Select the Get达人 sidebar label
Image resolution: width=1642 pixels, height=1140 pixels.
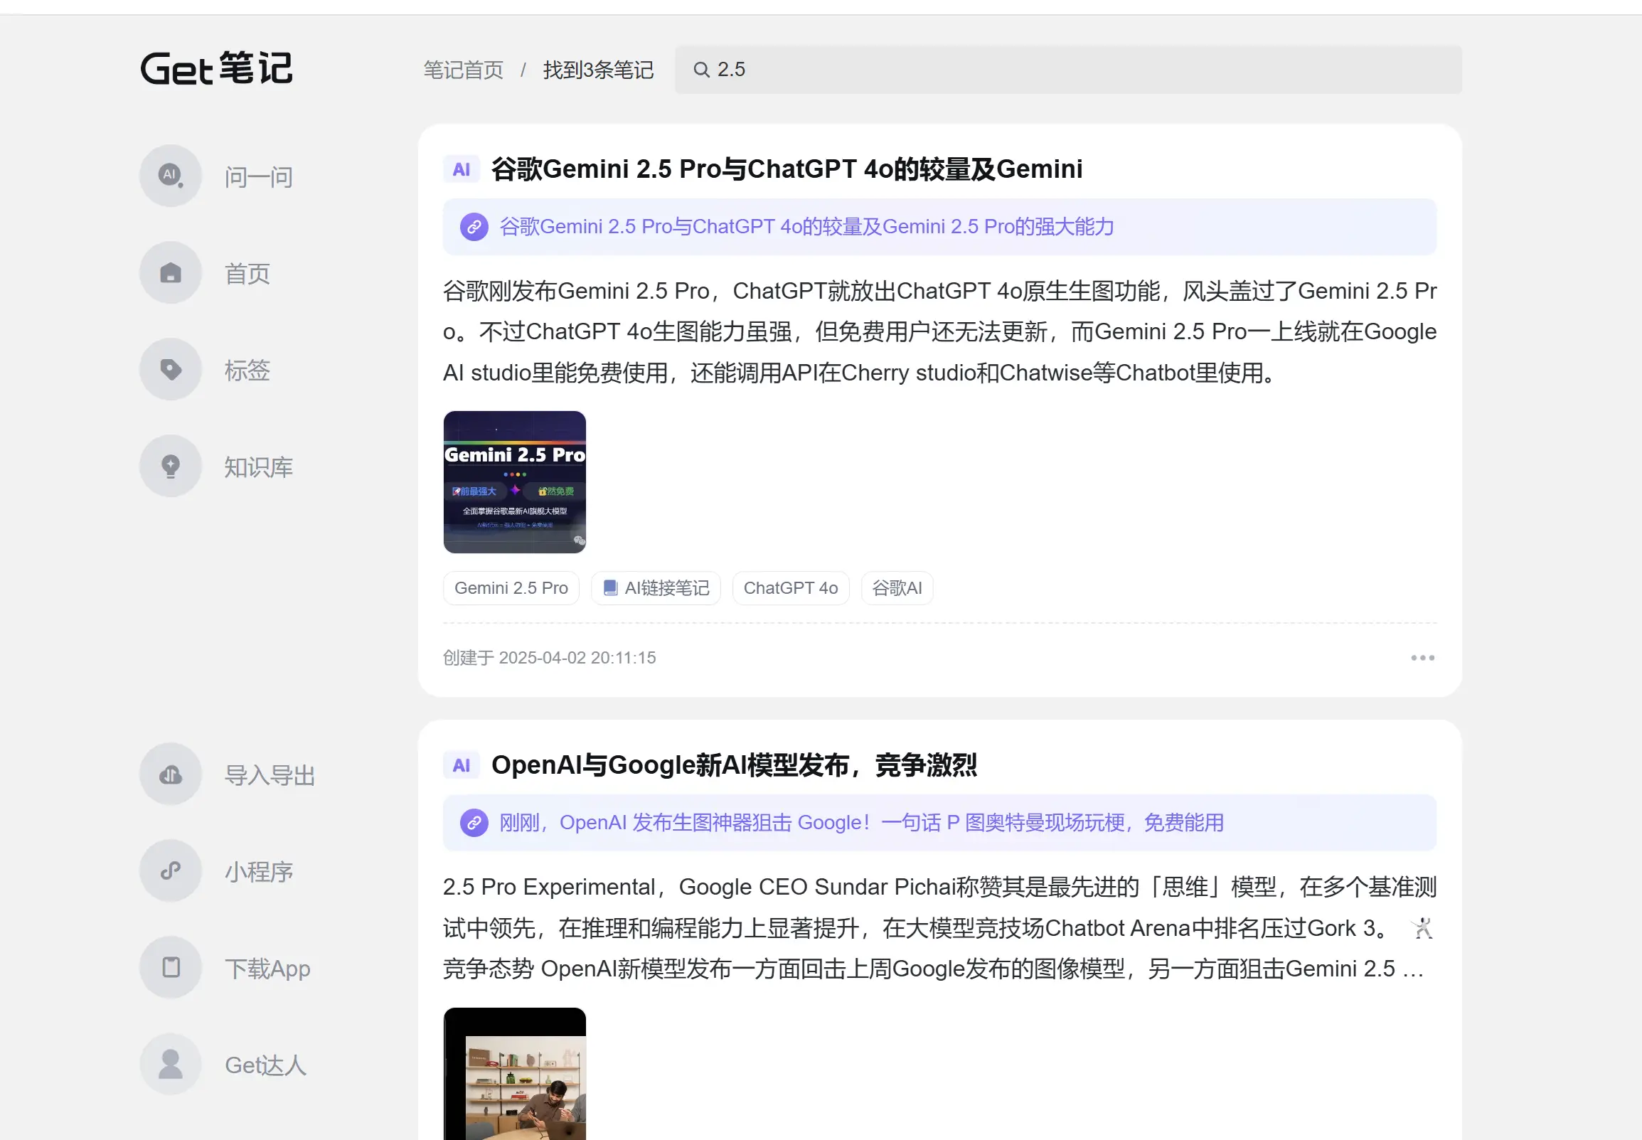(266, 1065)
